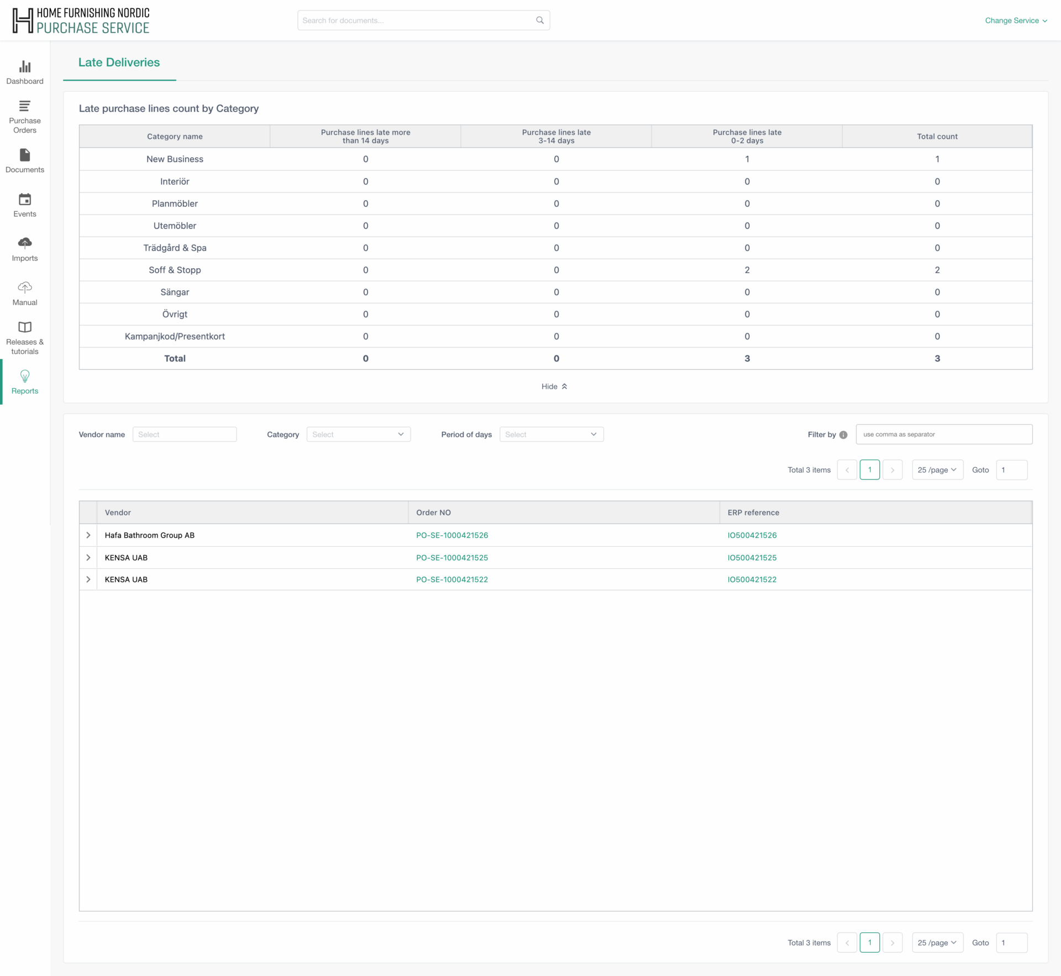
Task: Open the Manual upload icon
Action: 25,288
